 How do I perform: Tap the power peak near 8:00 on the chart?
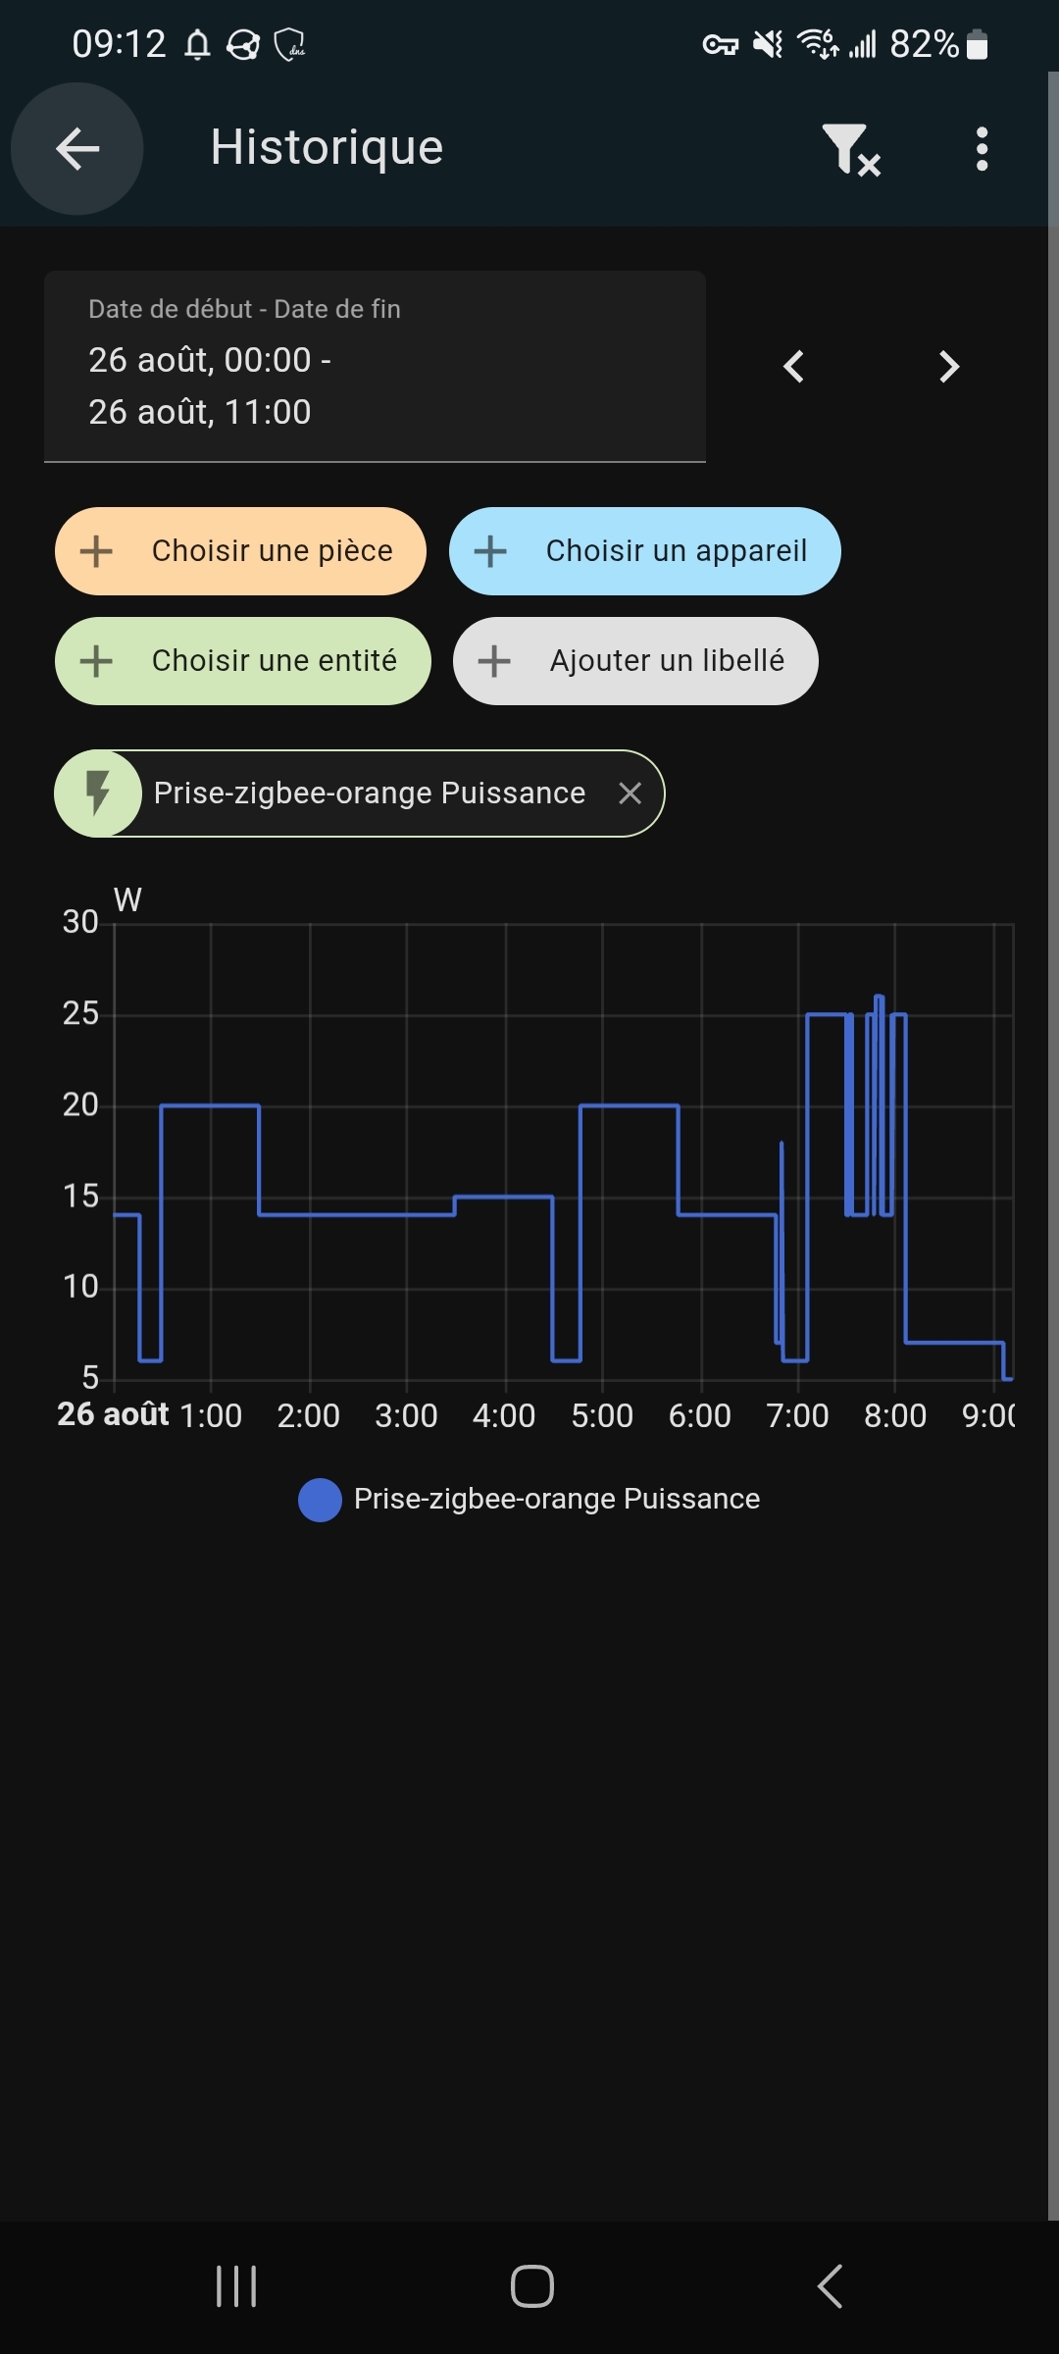click(x=879, y=998)
